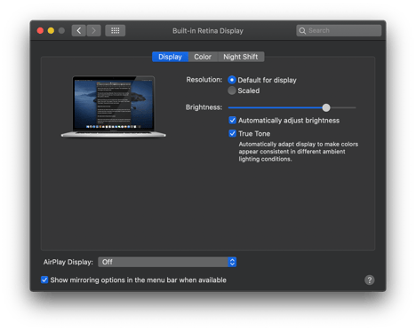Screen dimensions: 416x331
Task: Open the AirPlay Display dropdown
Action: click(x=167, y=262)
